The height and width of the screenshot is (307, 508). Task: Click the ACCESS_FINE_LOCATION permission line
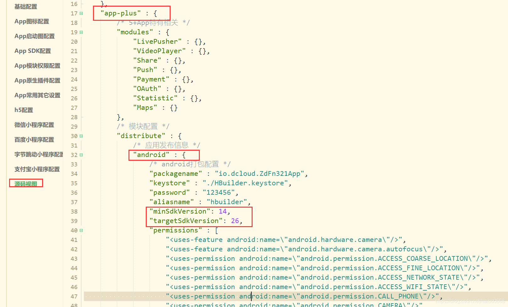(x=325, y=268)
